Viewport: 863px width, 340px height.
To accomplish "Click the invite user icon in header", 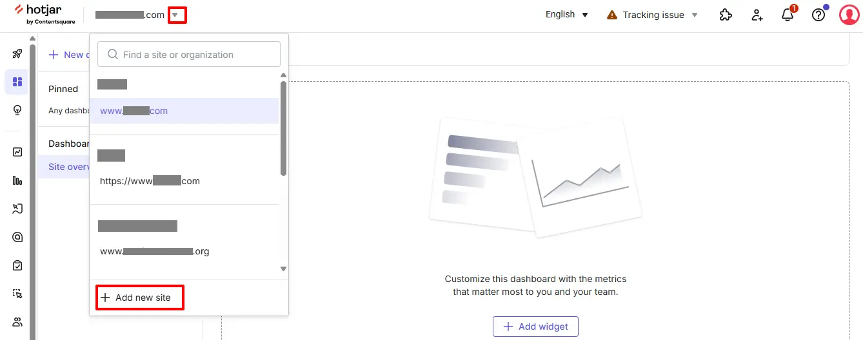I will pyautogui.click(x=757, y=15).
